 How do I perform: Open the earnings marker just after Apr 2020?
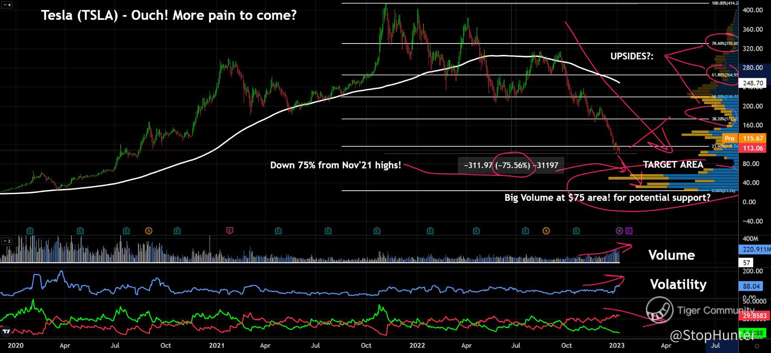tap(80, 231)
